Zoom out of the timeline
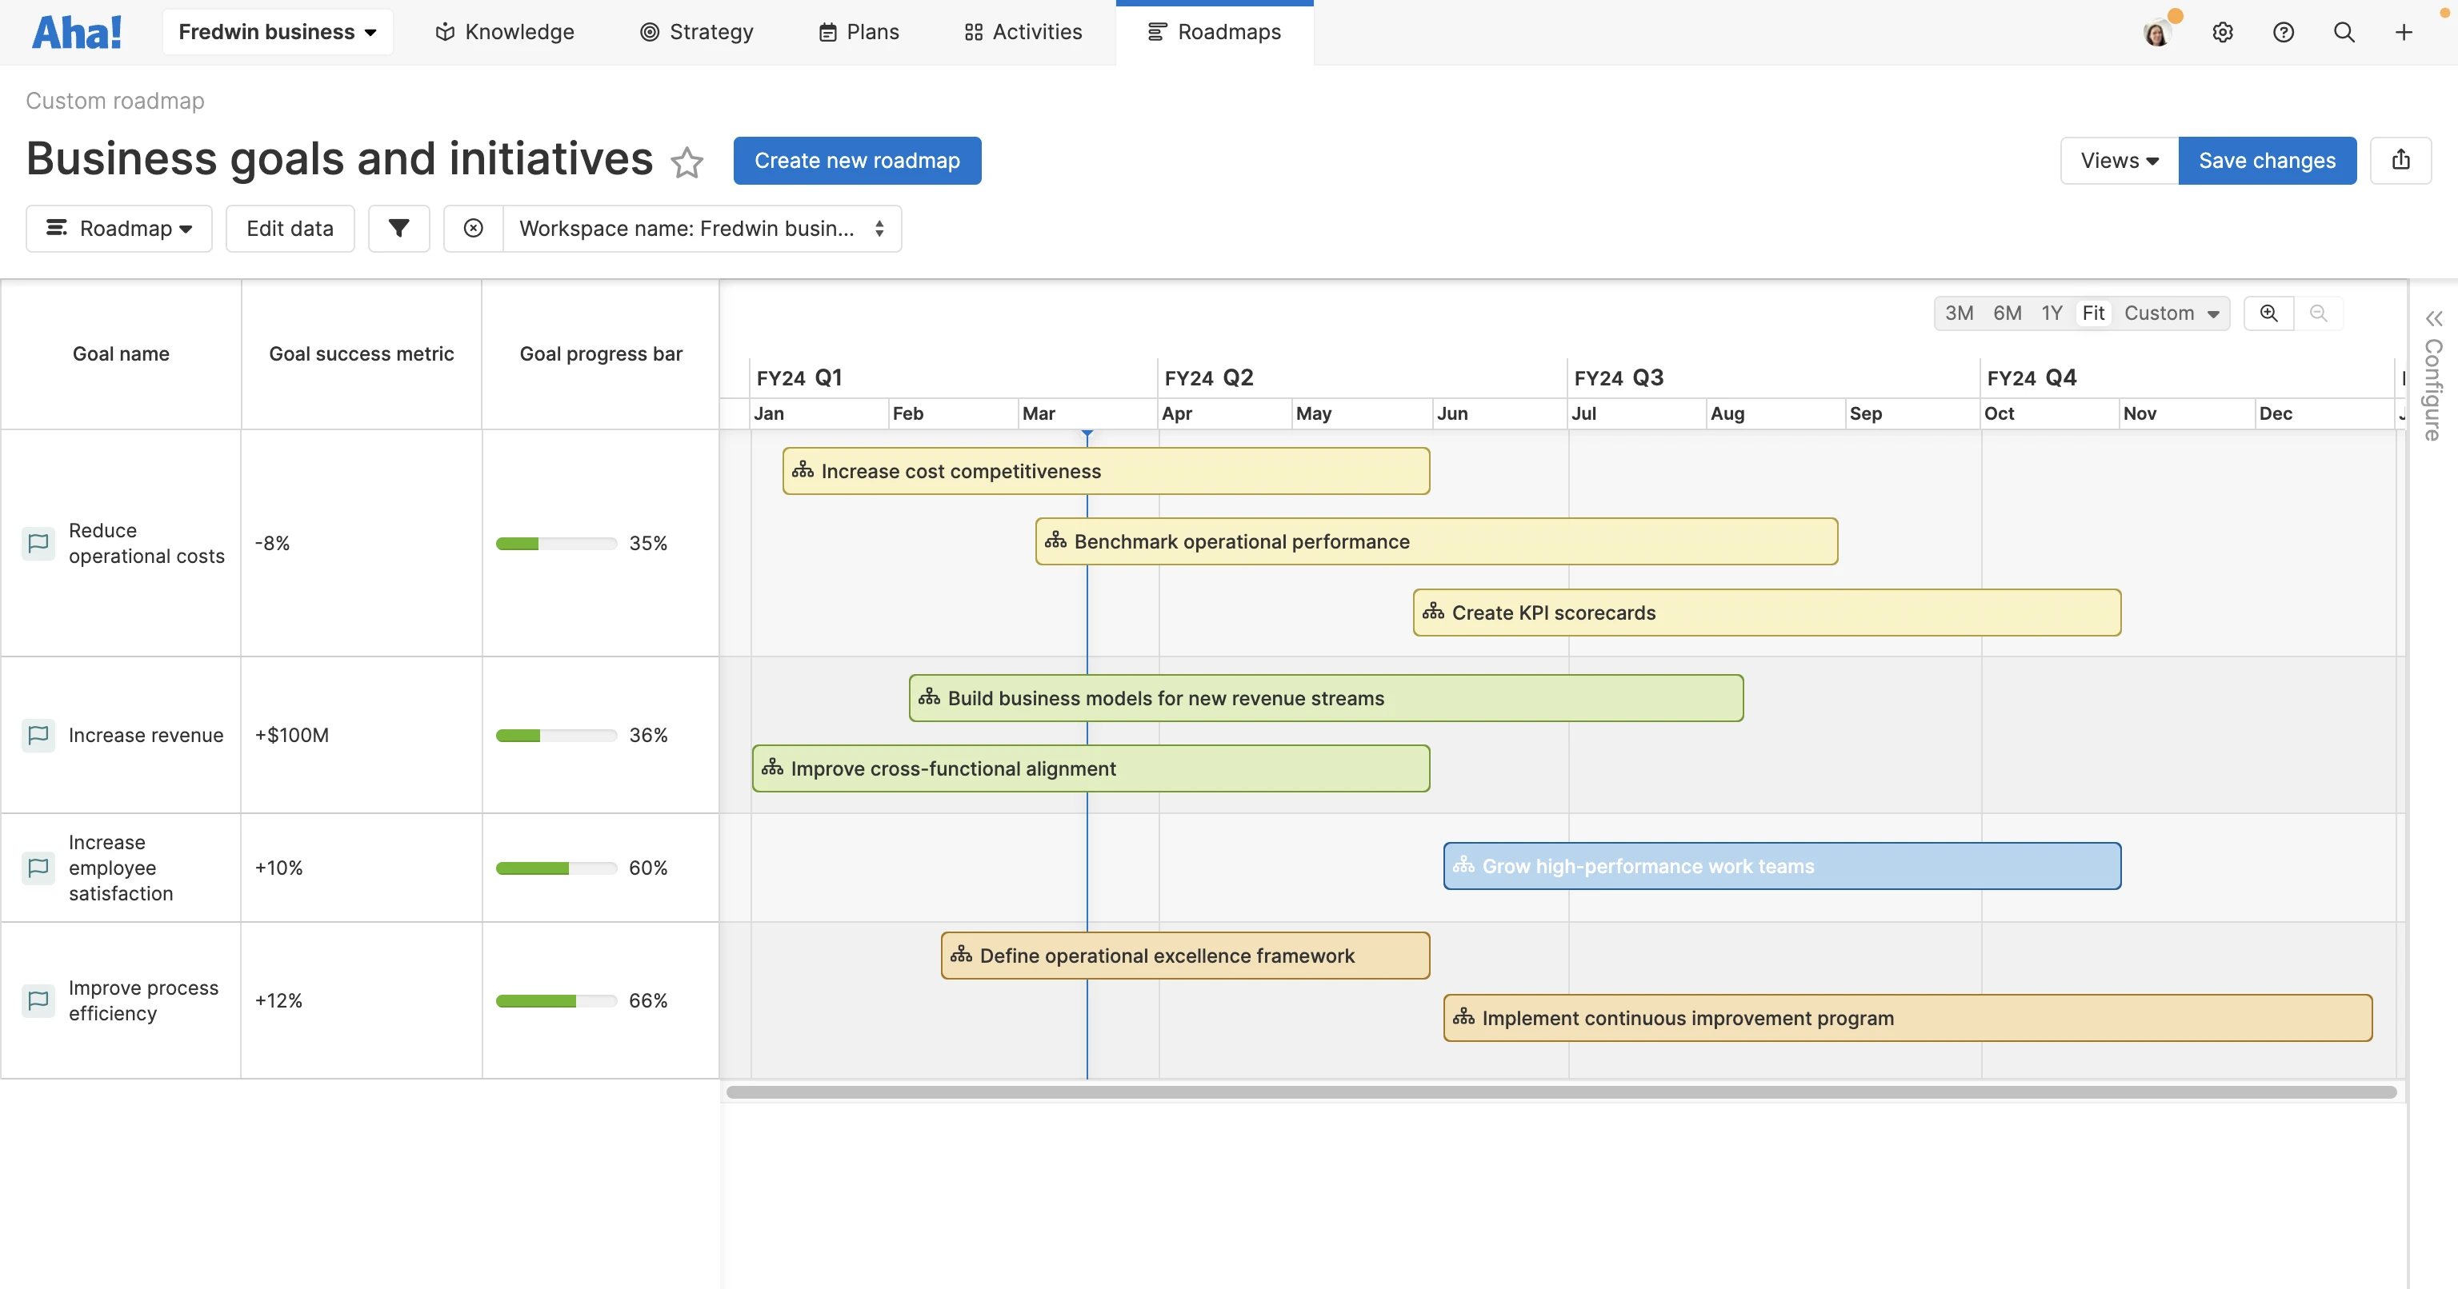This screenshot has height=1289, width=2458. (2320, 313)
